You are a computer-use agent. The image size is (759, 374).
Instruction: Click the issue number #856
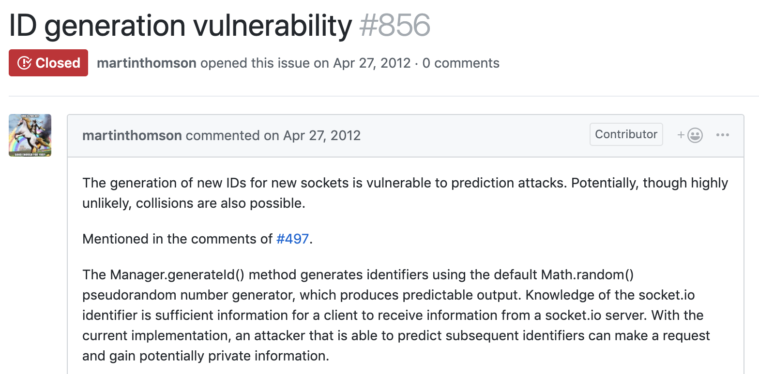coord(395,25)
